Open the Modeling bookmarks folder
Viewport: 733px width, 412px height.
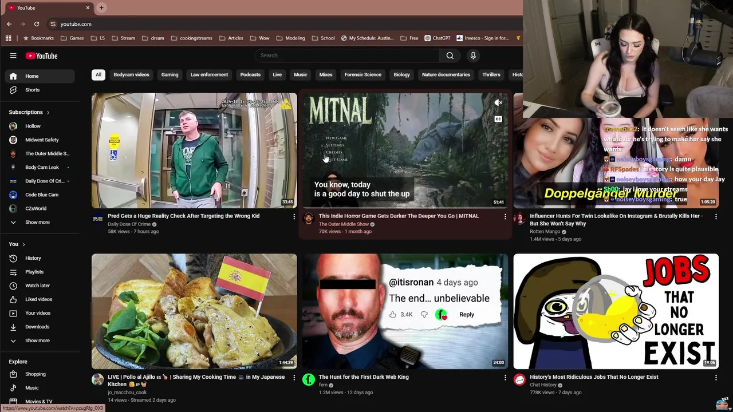[x=290, y=38]
